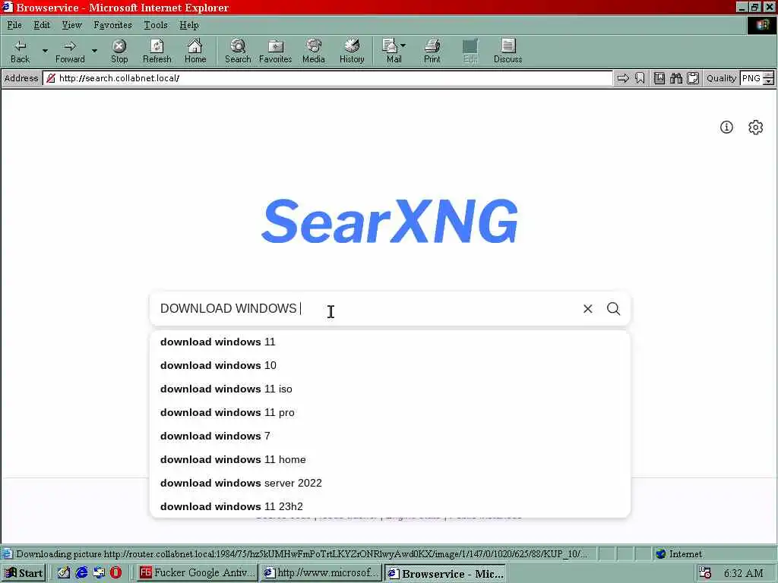Switch to Browservice taskbar window

tap(445, 573)
